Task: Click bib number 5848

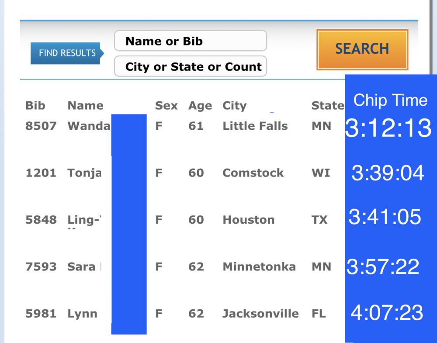Action: [41, 220]
